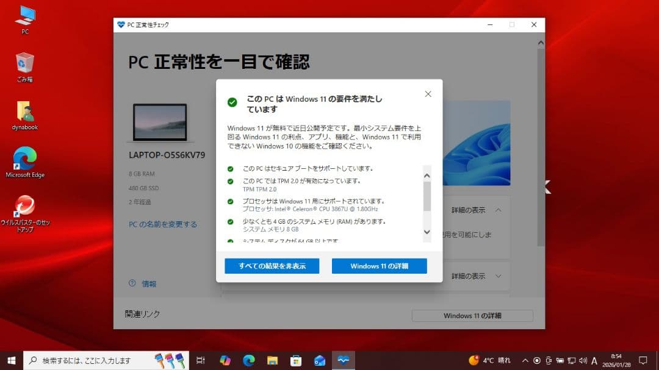The image size is (659, 370).
Task: Click the すべての結果を非表示 button
Action: tap(272, 266)
